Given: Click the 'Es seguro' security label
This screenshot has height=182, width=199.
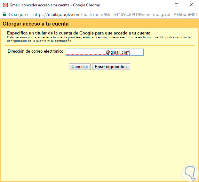Looking at the screenshot, I should coord(18,14).
